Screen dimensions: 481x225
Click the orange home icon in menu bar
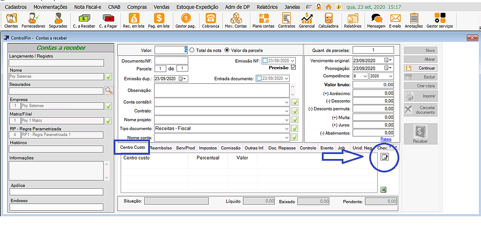(328, 7)
